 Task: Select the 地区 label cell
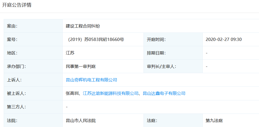(x=33, y=53)
